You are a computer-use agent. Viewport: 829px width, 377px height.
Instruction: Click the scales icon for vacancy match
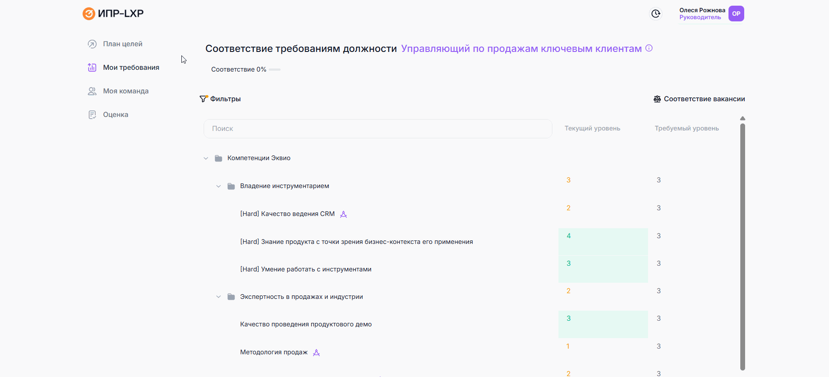[657, 99]
